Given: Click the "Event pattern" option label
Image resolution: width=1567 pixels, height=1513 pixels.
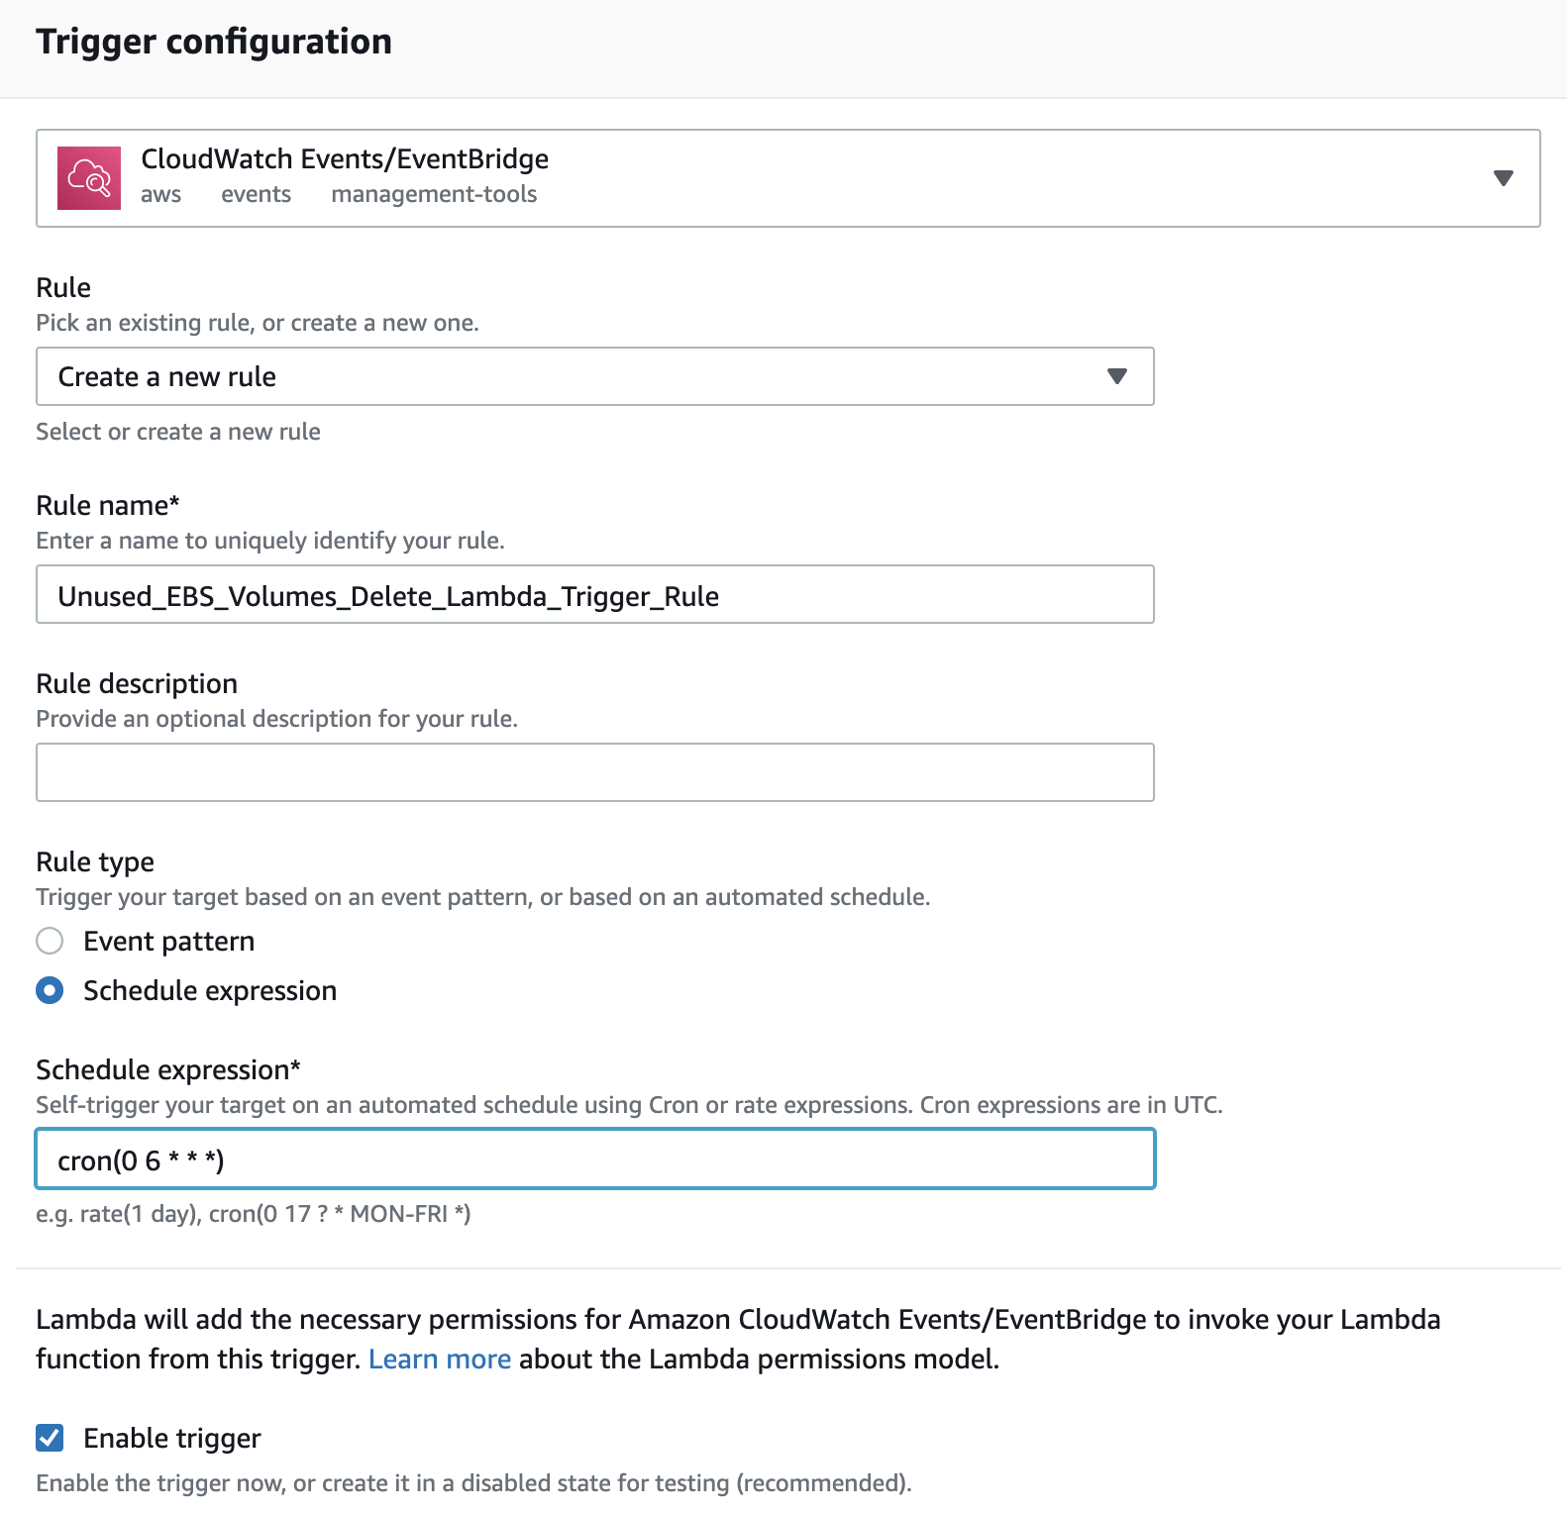Looking at the screenshot, I should [x=169, y=942].
